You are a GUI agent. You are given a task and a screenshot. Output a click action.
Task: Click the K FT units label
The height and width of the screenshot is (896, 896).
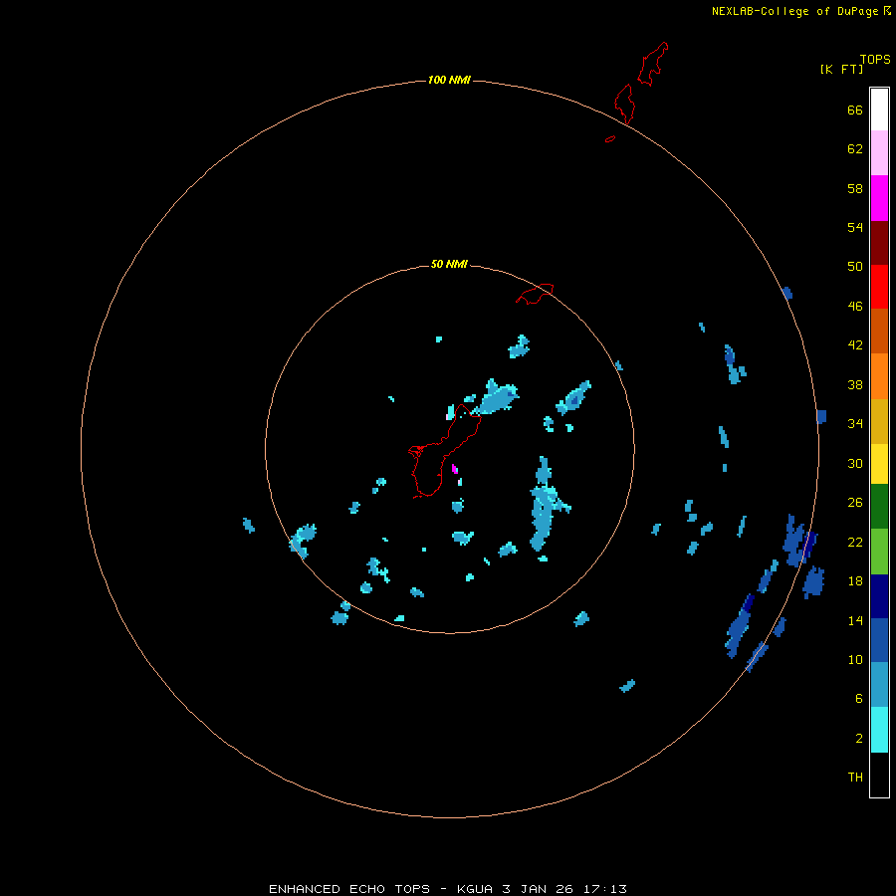coord(841,70)
